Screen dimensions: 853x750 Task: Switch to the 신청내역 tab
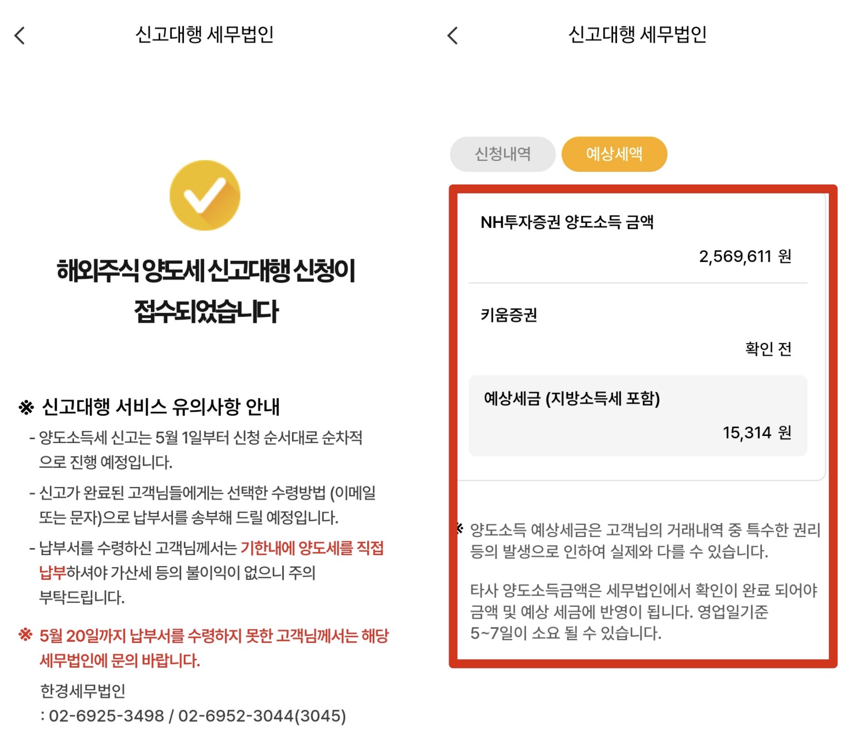click(x=503, y=154)
